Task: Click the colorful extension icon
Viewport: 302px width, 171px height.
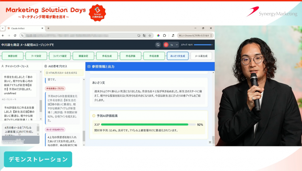Action: coord(158,36)
